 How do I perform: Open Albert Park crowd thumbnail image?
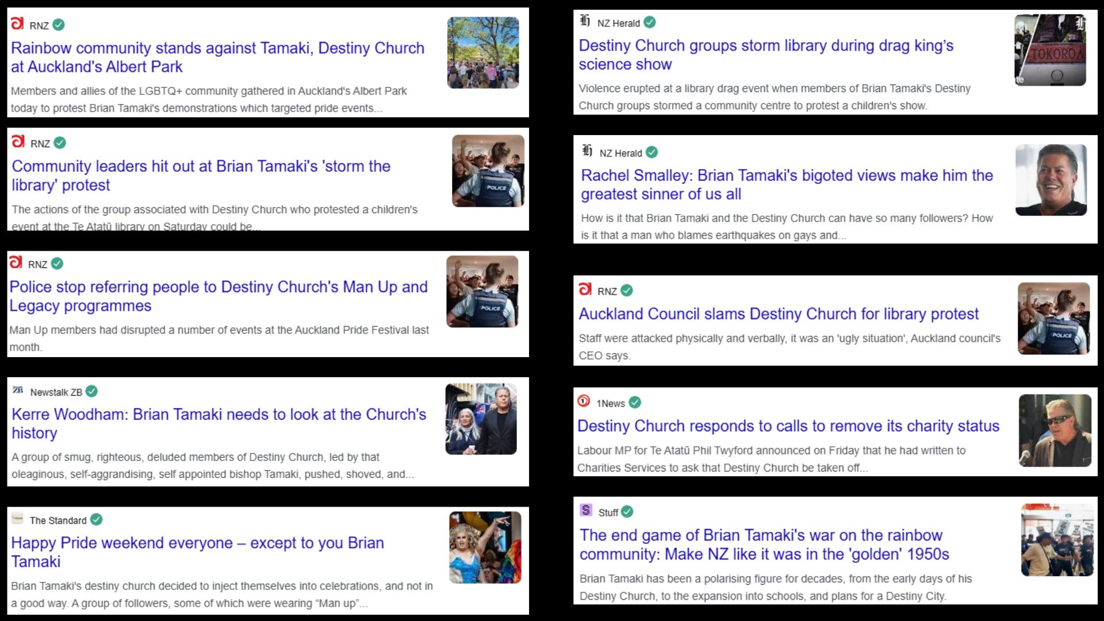483,52
